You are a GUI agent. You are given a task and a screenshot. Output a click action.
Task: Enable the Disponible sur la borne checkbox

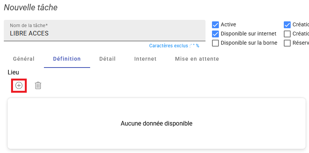(x=215, y=43)
